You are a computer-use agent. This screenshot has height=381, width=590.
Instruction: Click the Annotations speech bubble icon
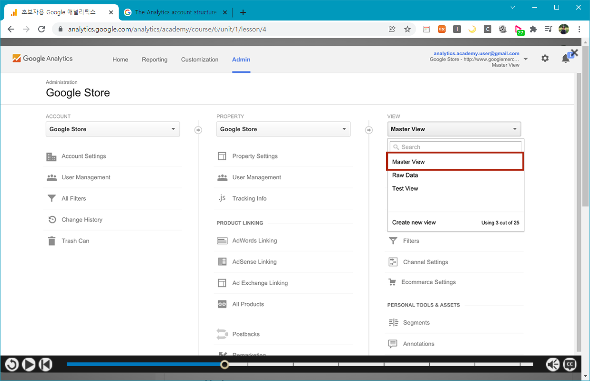coord(393,344)
